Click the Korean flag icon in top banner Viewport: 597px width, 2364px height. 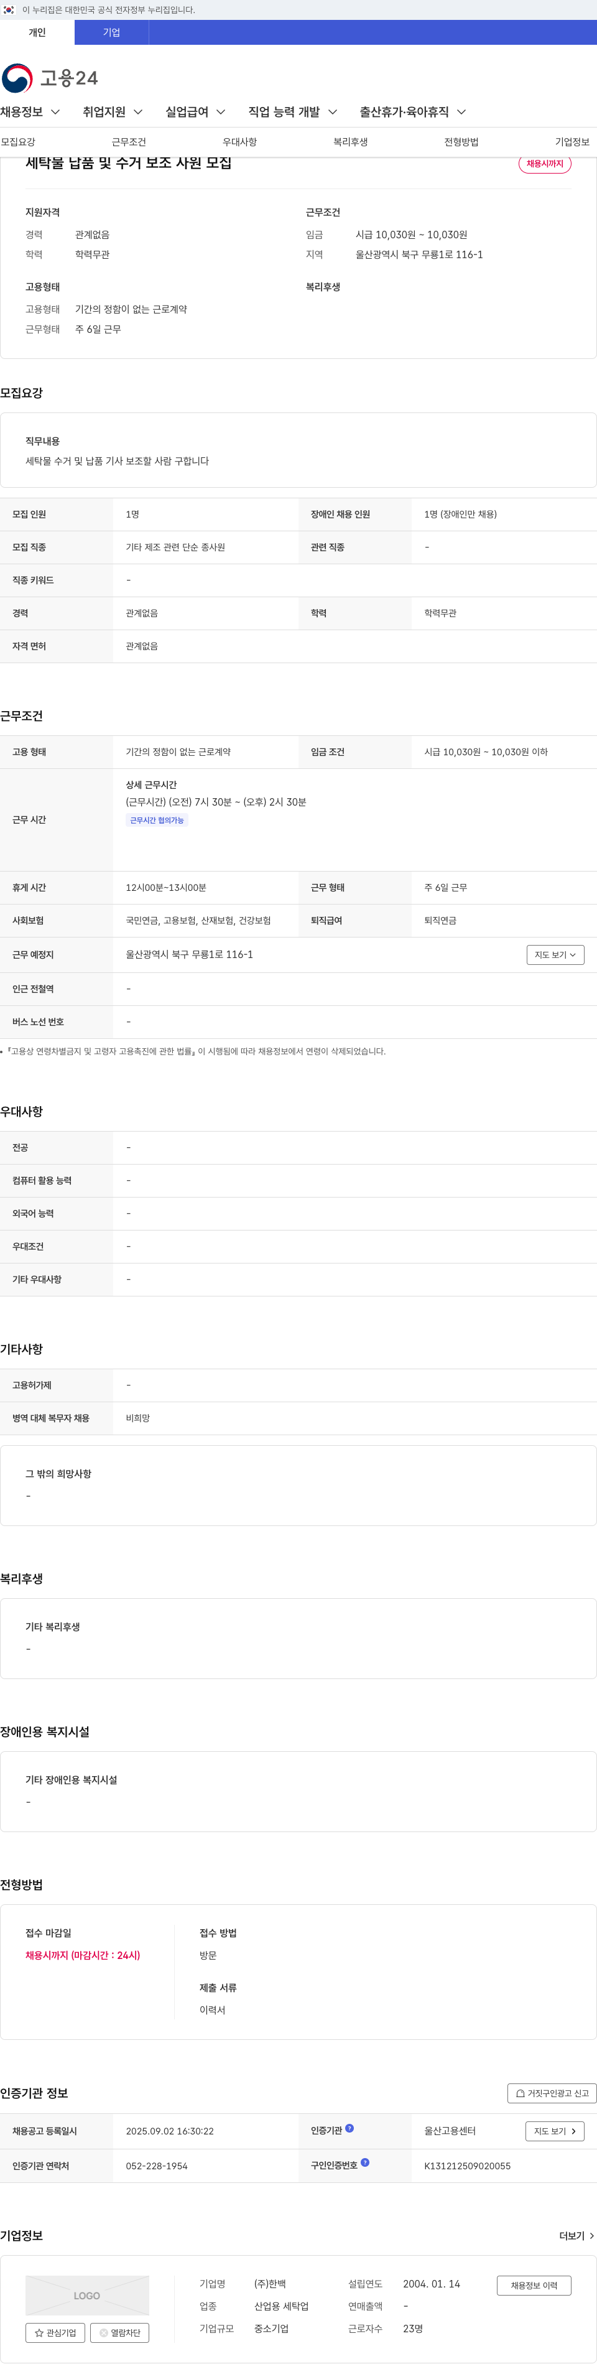coord(8,10)
